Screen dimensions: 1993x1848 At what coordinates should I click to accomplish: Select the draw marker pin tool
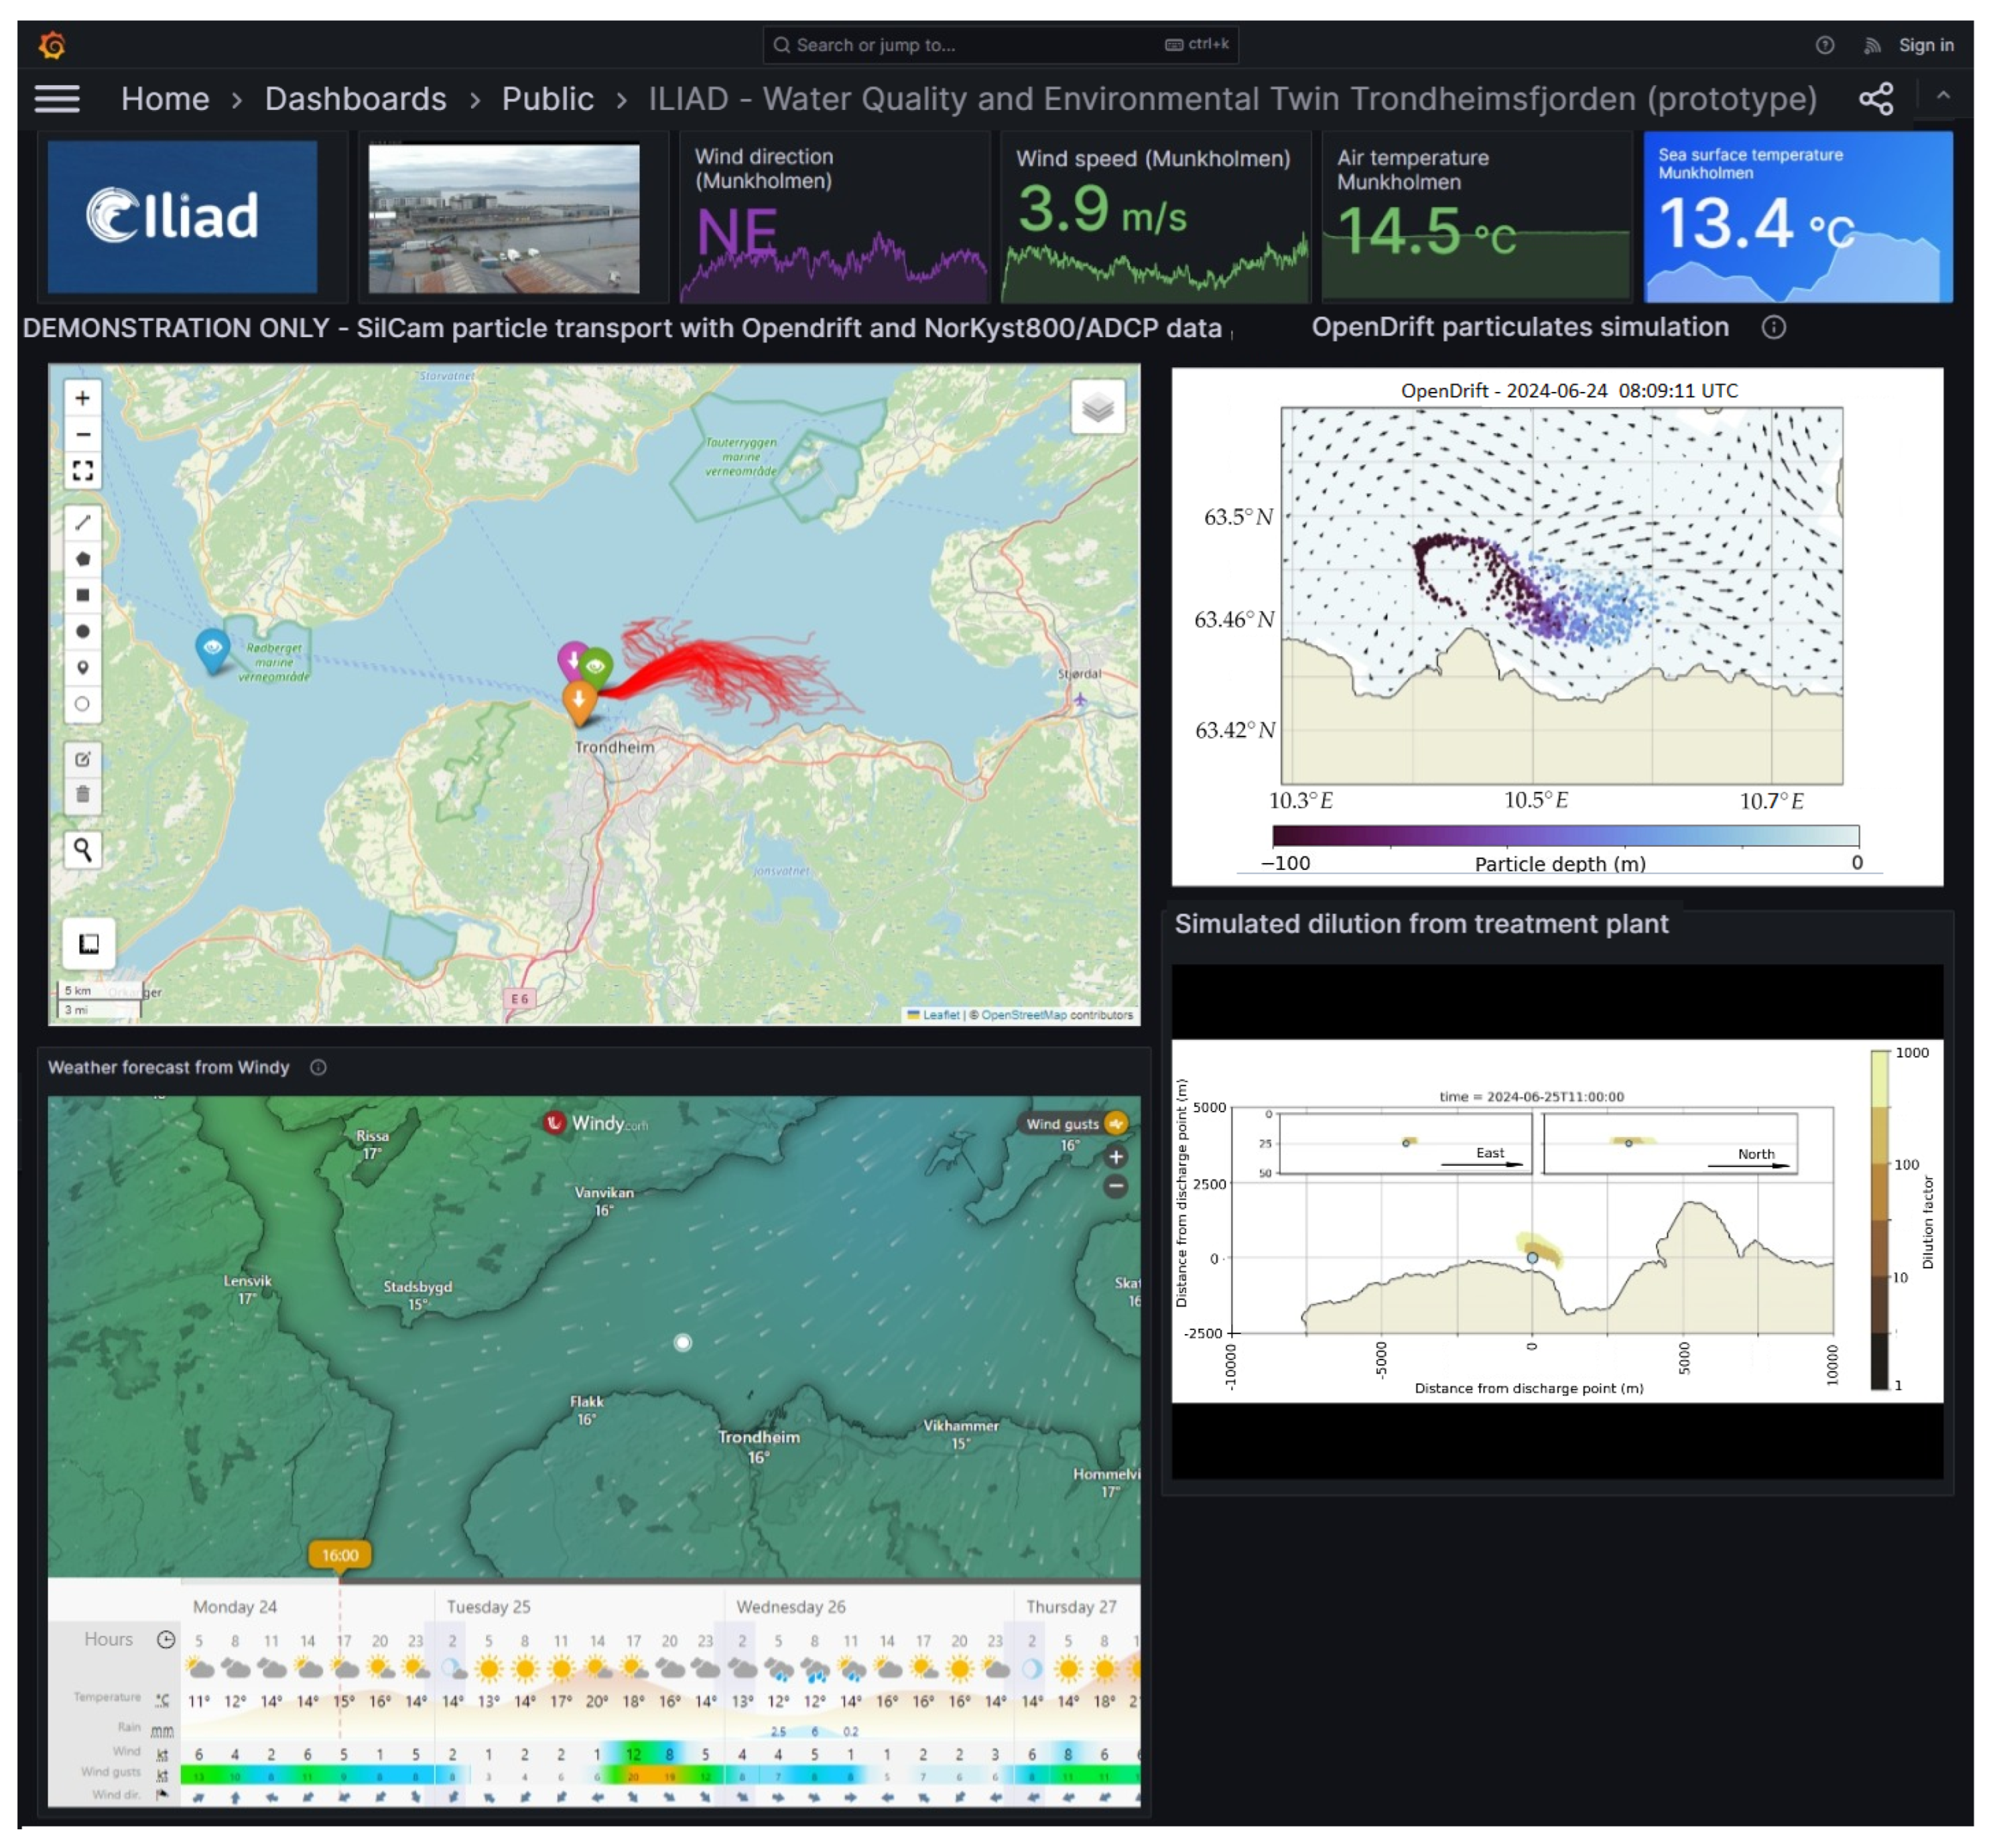pyautogui.click(x=83, y=667)
